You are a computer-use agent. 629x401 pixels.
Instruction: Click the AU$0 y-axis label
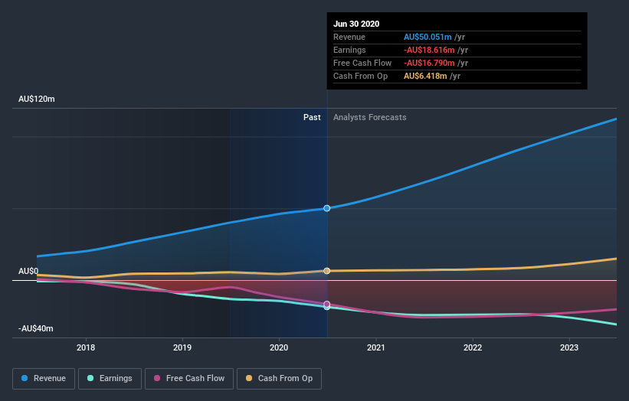pos(28,271)
